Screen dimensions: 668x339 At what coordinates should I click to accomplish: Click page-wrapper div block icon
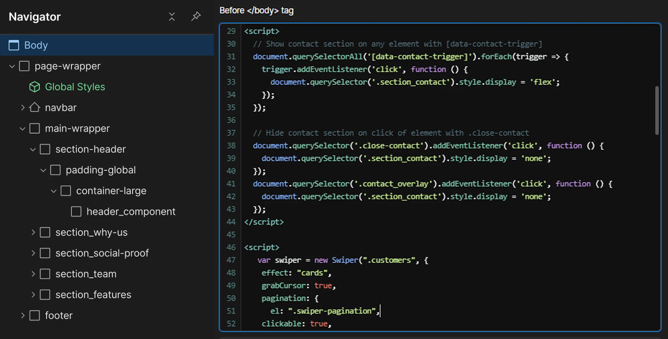tap(24, 66)
